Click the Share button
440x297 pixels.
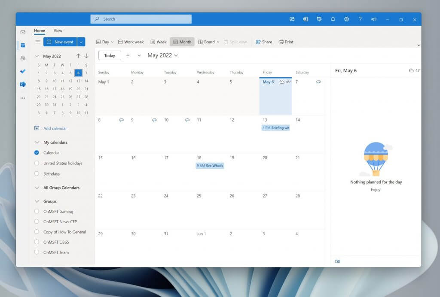[x=264, y=42]
